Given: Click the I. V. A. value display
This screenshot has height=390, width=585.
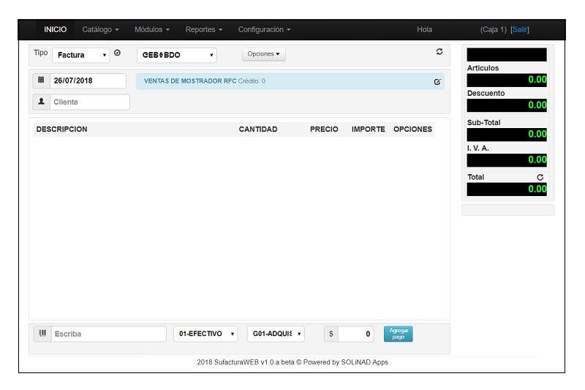Looking at the screenshot, I should [507, 160].
